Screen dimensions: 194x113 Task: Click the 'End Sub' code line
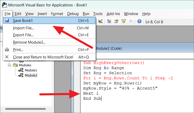[92, 98]
